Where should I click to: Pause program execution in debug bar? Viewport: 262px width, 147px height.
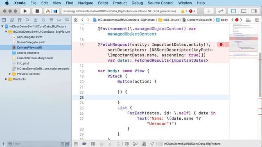[93, 144]
